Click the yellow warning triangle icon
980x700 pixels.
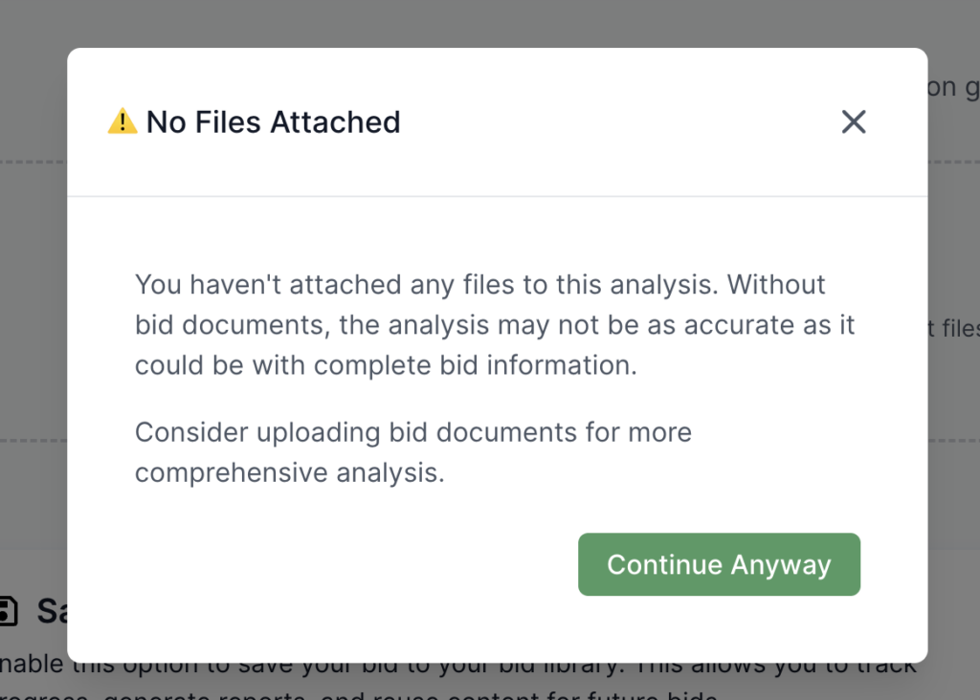122,121
